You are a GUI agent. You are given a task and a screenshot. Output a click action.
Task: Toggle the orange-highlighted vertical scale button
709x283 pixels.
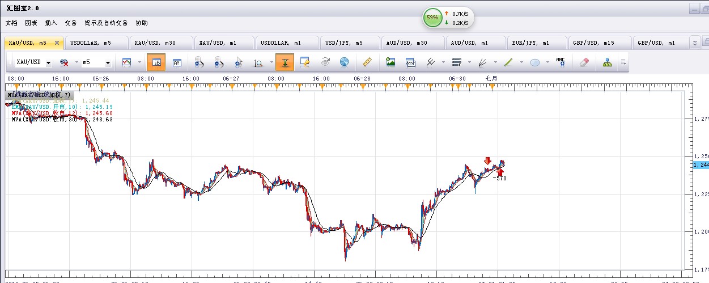click(285, 62)
